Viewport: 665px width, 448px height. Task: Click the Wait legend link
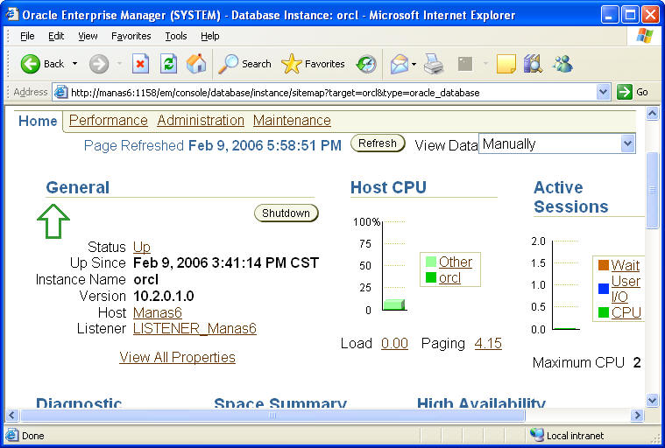coord(625,265)
